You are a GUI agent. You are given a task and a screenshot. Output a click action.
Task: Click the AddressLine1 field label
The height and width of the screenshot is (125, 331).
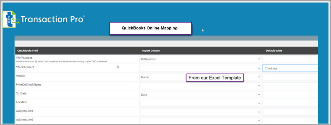pyautogui.click(x=25, y=111)
